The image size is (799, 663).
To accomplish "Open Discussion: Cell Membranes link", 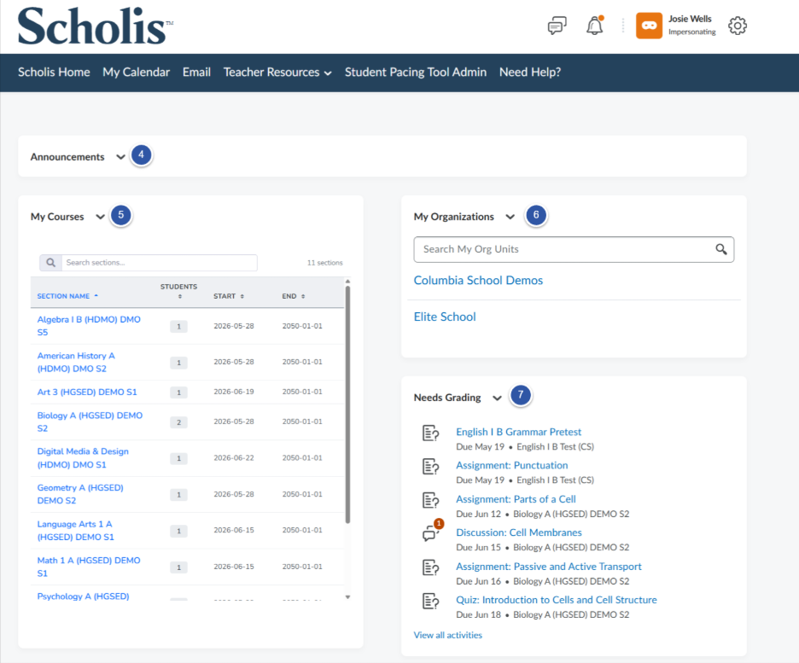I will click(519, 532).
